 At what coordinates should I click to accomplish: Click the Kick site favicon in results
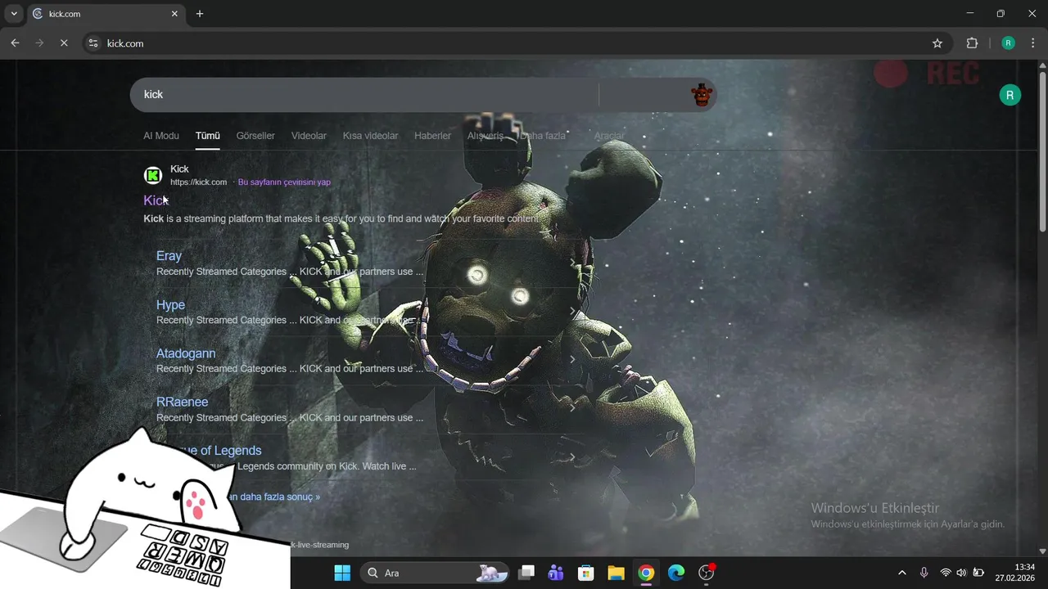click(153, 175)
